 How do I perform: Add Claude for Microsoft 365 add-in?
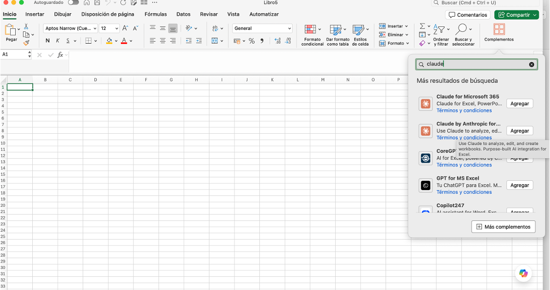[520, 103]
